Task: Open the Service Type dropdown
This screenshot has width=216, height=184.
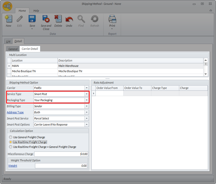Action: (87, 94)
